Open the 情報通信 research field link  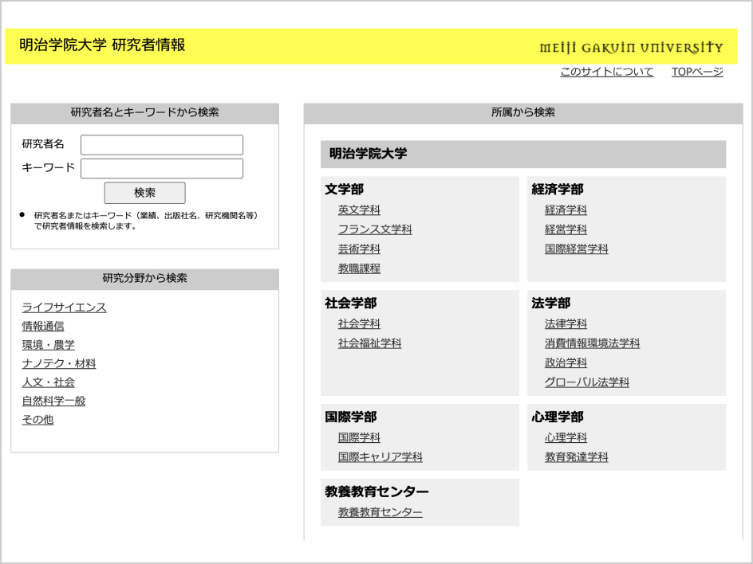click(x=43, y=326)
